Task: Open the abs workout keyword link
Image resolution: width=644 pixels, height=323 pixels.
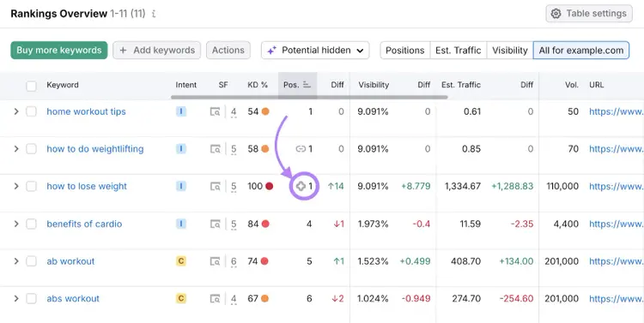Action: pos(73,298)
